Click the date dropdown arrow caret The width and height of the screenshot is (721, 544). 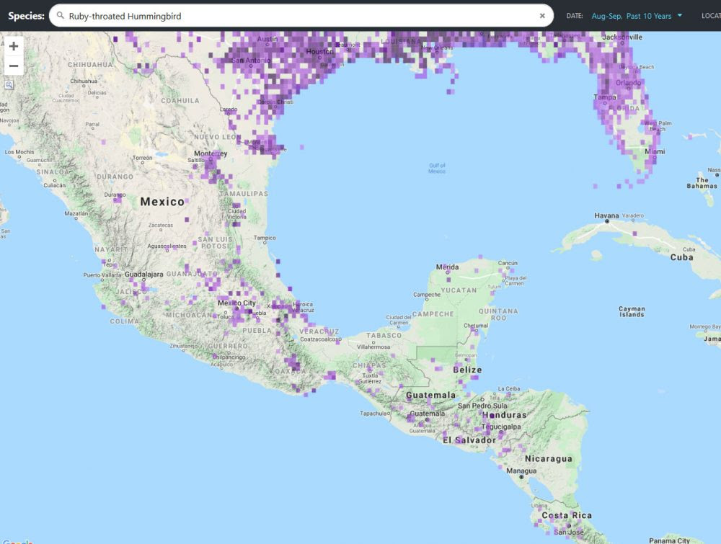[x=680, y=15]
